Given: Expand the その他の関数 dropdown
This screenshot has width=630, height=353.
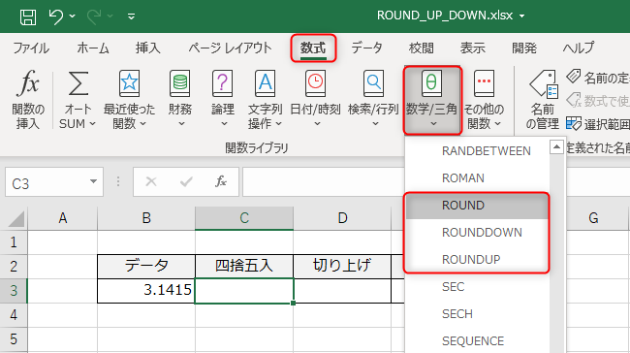Looking at the screenshot, I should pos(484,100).
